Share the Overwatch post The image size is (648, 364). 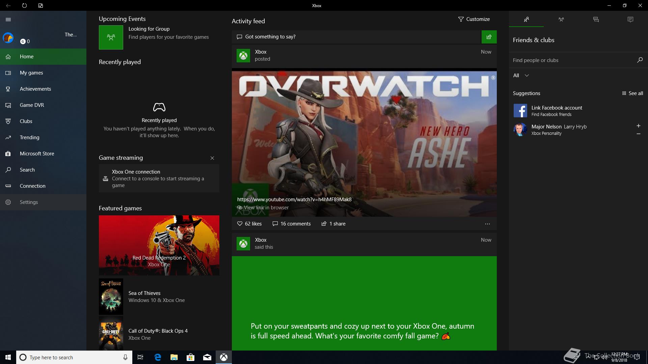pyautogui.click(x=333, y=224)
